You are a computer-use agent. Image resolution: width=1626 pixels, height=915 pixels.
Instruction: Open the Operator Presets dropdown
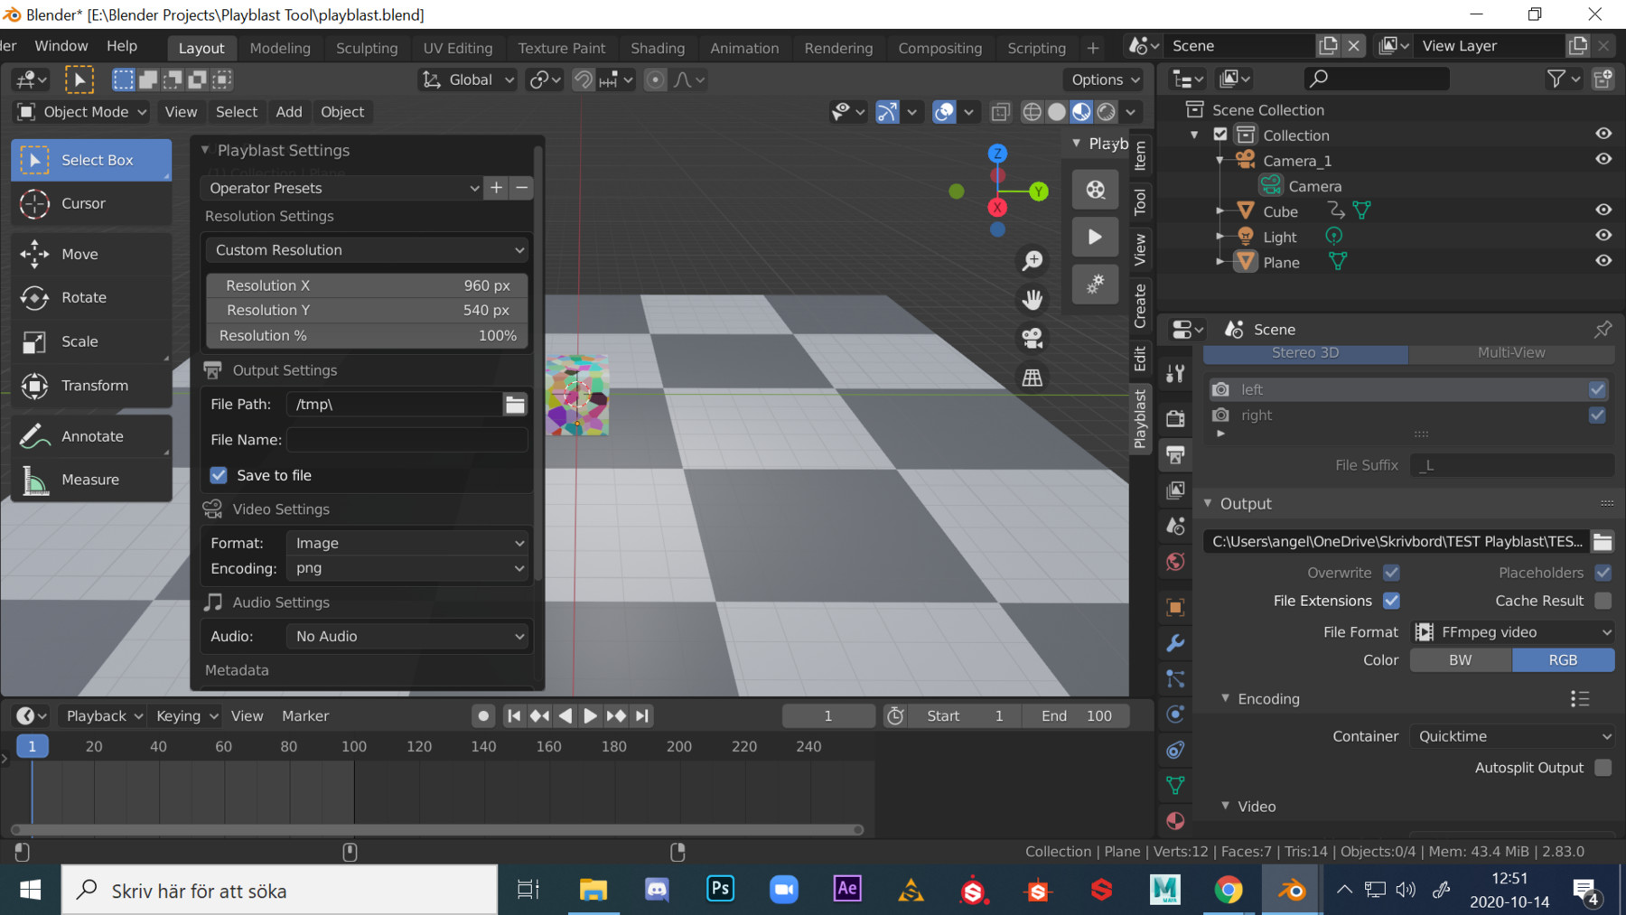[342, 188]
